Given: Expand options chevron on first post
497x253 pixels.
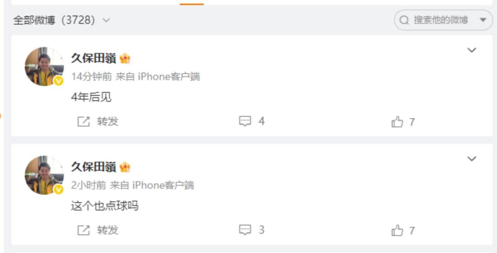Looking at the screenshot, I should (472, 50).
